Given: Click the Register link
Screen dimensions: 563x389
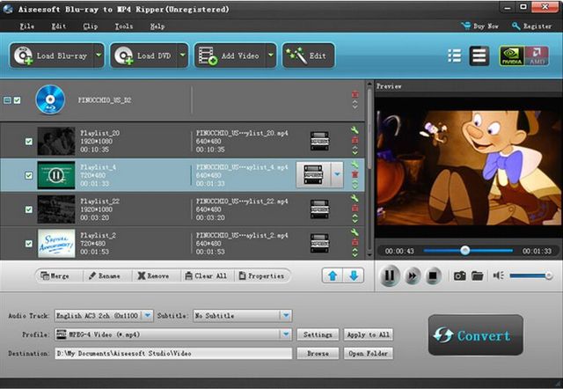Looking at the screenshot, I should pyautogui.click(x=531, y=26).
